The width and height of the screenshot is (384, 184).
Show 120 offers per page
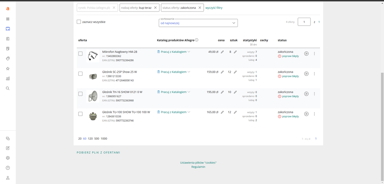pyautogui.click(x=90, y=139)
